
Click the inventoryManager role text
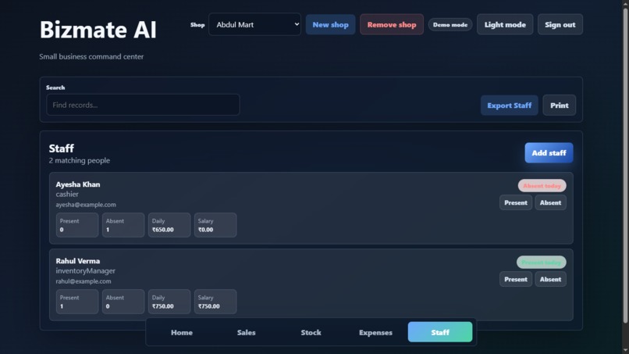point(85,271)
